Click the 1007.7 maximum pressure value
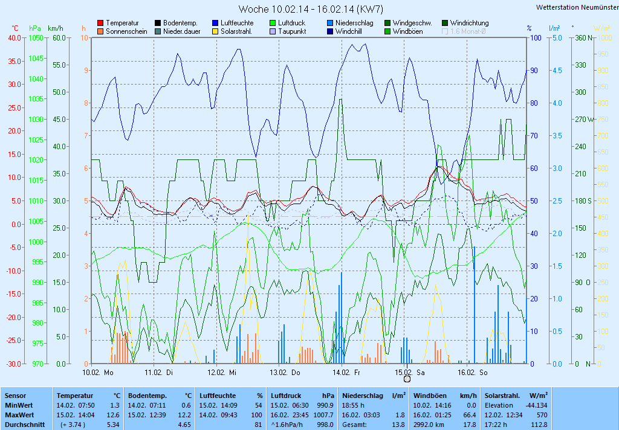Screen dimensions: 619x430 click(x=324, y=415)
